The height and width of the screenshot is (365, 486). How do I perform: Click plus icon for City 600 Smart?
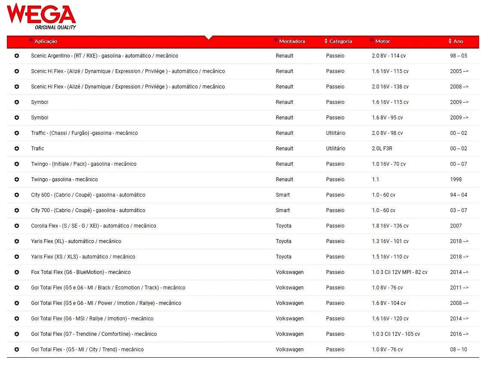pos(17,195)
